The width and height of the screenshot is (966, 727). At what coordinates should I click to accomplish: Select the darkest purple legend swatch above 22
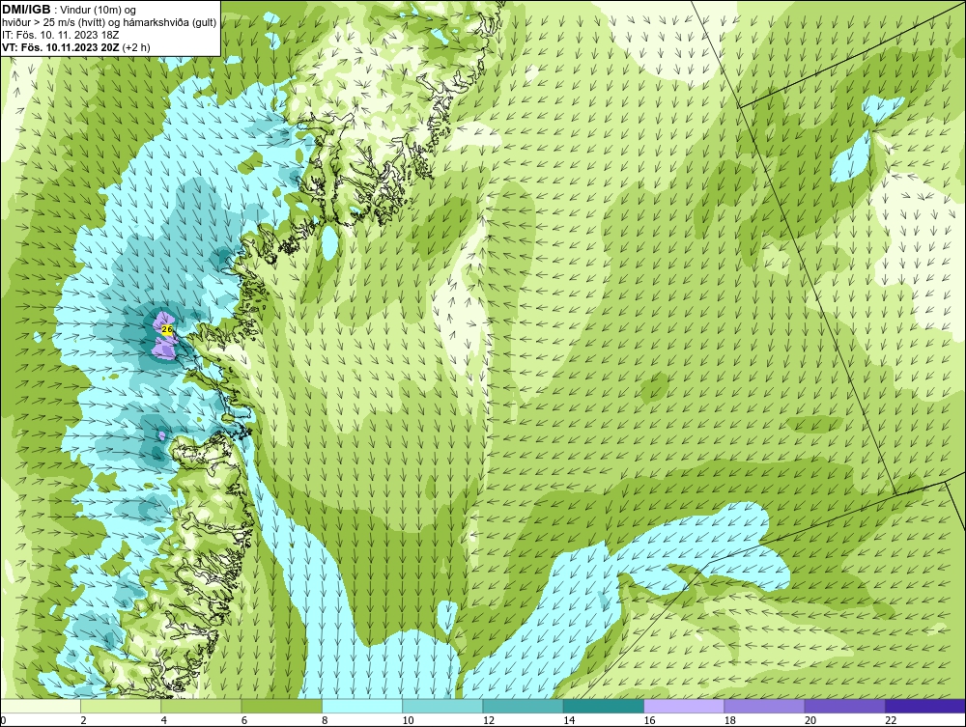[925, 706]
